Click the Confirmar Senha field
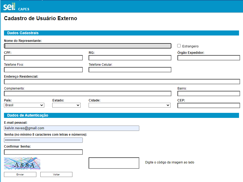Image resolution: width=243 pixels, height=182 pixels. pyautogui.click(x=43, y=152)
